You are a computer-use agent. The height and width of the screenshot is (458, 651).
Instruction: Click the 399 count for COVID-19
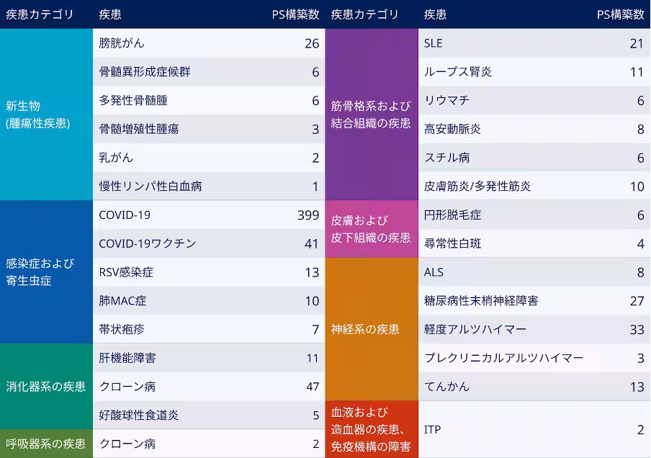(x=307, y=215)
